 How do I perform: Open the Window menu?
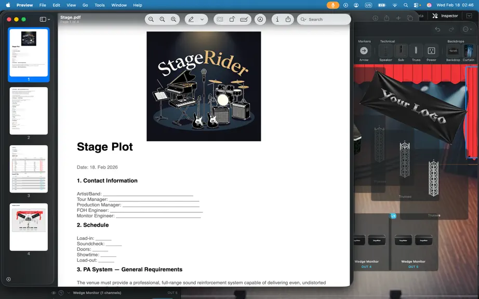(x=119, y=5)
